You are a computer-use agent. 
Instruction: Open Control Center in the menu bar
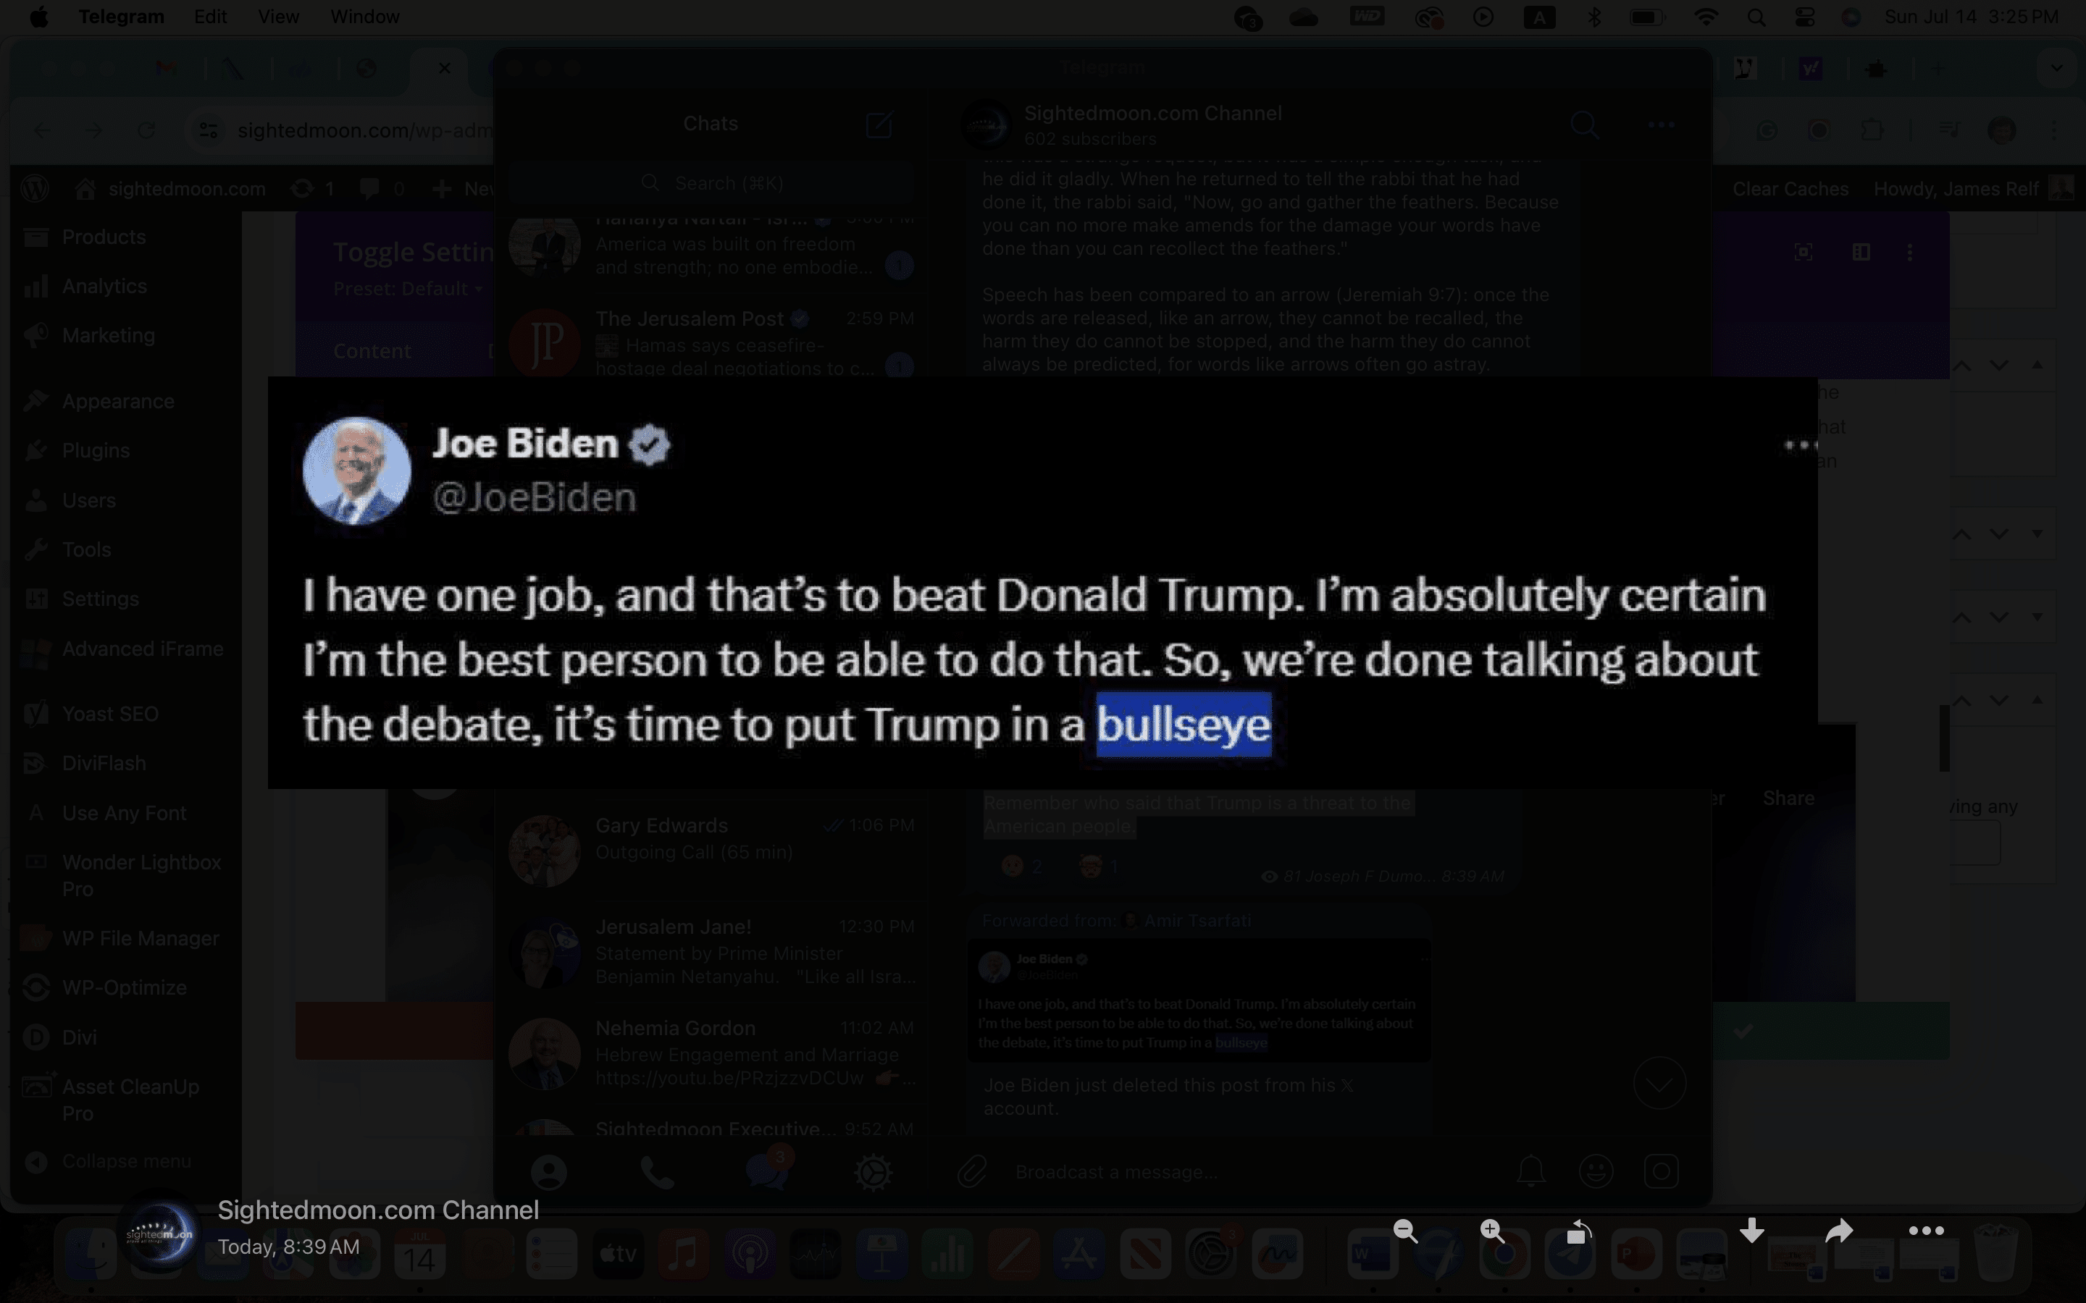coord(1804,17)
